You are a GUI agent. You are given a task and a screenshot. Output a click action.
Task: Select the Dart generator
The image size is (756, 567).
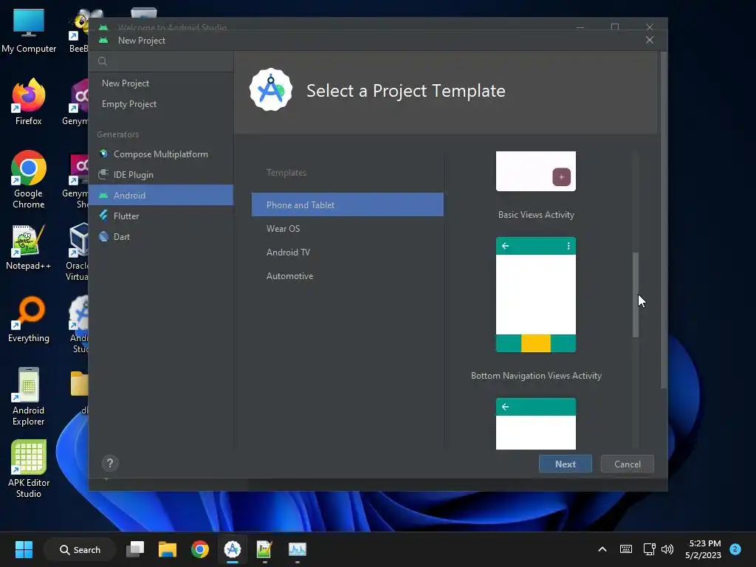160,237
